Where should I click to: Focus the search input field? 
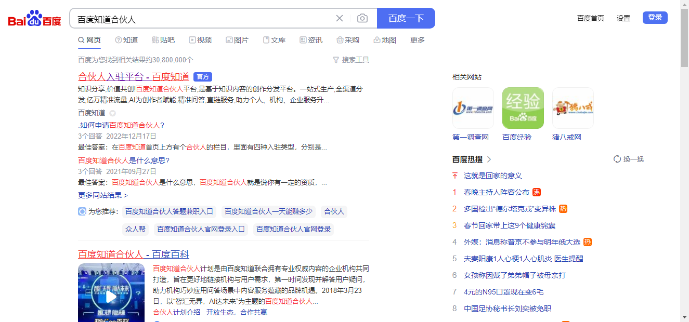click(x=203, y=19)
